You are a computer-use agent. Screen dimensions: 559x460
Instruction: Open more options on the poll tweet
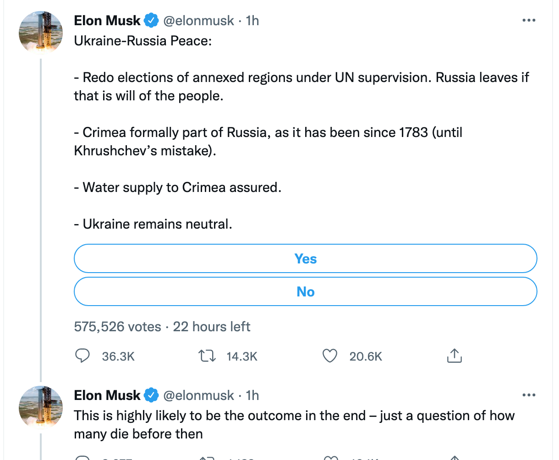(529, 21)
